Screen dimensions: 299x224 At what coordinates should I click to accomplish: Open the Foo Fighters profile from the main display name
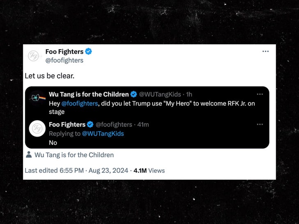(x=64, y=52)
